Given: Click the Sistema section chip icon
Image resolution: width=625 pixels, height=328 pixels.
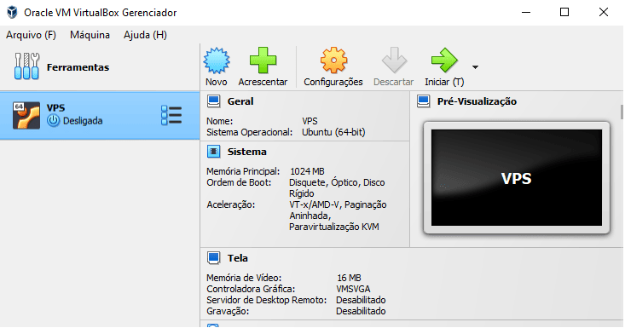Looking at the screenshot, I should tap(214, 152).
